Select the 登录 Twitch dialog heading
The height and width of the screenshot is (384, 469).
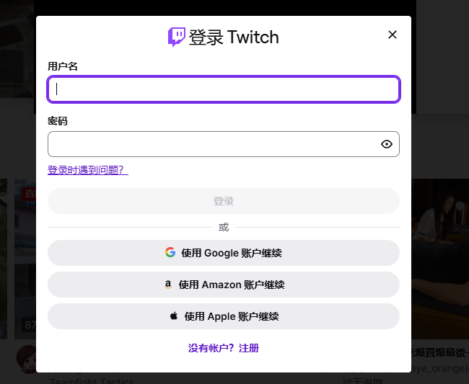coord(234,37)
